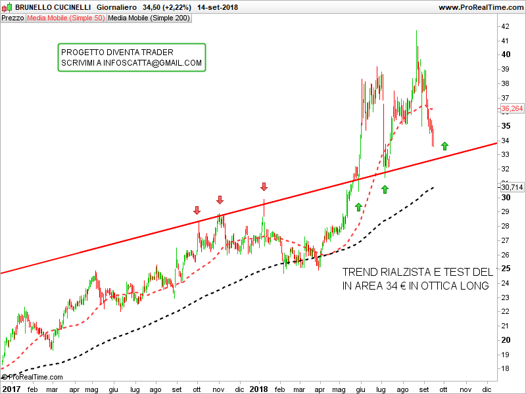The height and width of the screenshot is (394, 526).
Task: Click the 2017 year label on time axis
Action: (11, 389)
